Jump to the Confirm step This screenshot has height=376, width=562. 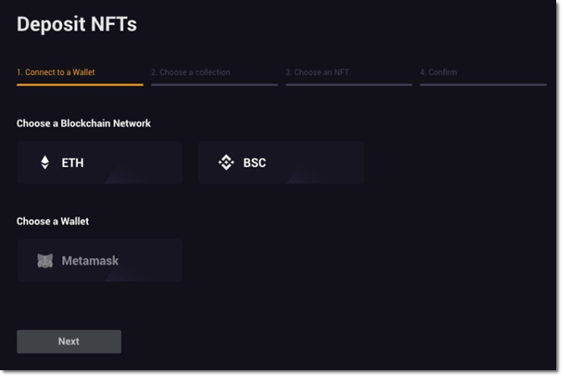click(438, 72)
